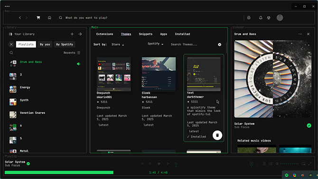Open Recents sort options
This screenshot has width=318, height=179.
72,53
